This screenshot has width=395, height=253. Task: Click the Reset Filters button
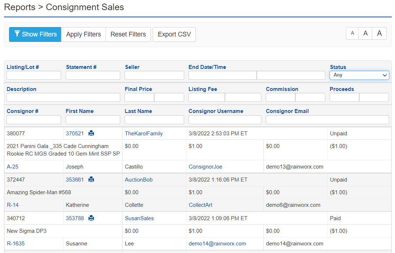tap(128, 34)
